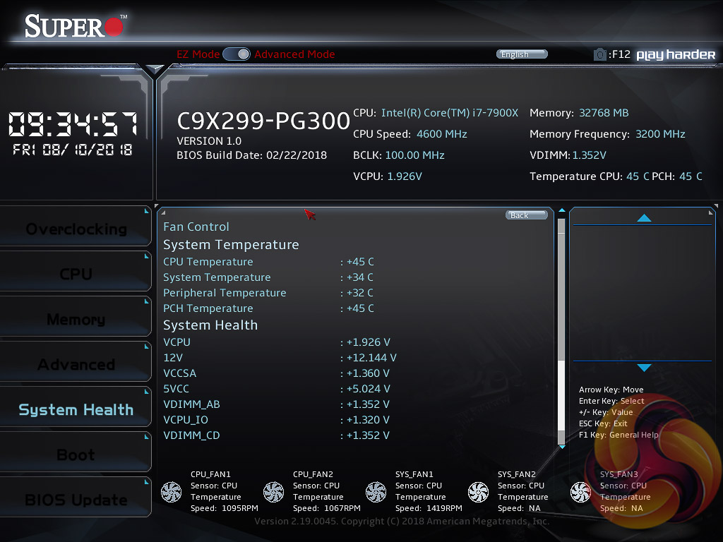The image size is (723, 542).
Task: Click the Back button
Action: 526,215
